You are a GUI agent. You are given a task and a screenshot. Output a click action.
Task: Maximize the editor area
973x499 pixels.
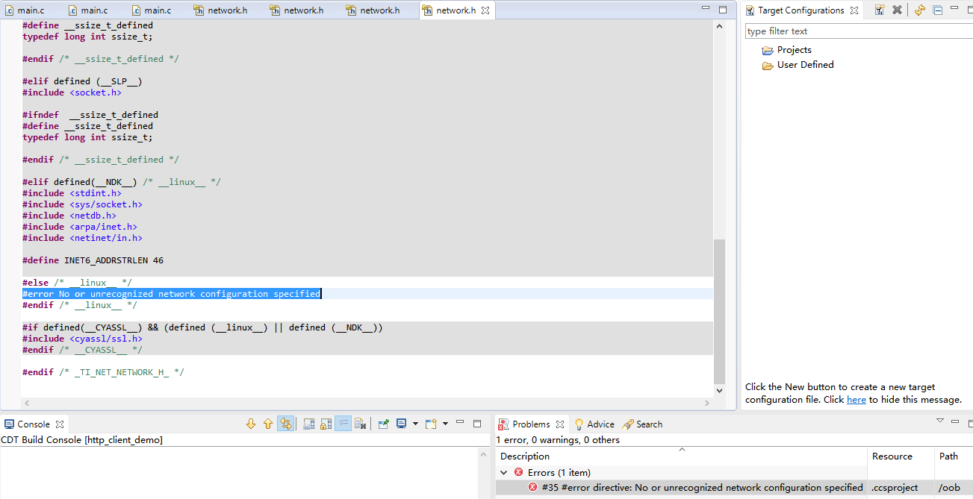(x=722, y=9)
